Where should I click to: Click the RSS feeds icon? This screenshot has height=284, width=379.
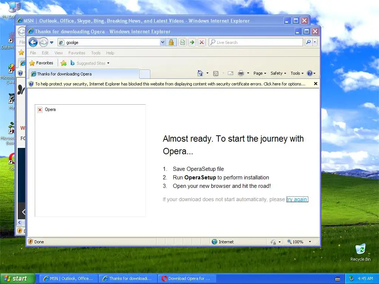pos(216,74)
